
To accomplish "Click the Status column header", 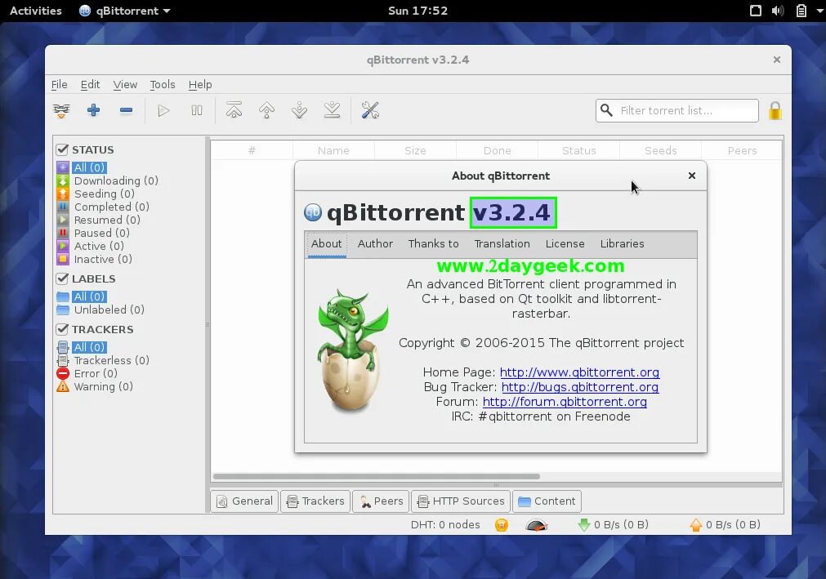I will pyautogui.click(x=579, y=150).
